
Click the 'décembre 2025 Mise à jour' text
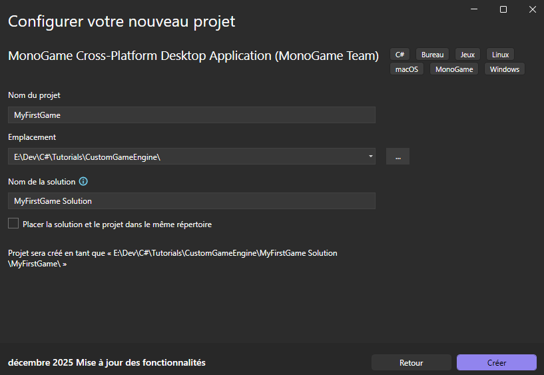pos(107,362)
